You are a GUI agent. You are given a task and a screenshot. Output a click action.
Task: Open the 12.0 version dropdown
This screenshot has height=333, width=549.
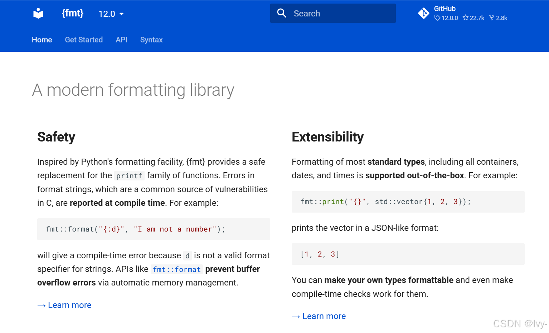click(111, 14)
